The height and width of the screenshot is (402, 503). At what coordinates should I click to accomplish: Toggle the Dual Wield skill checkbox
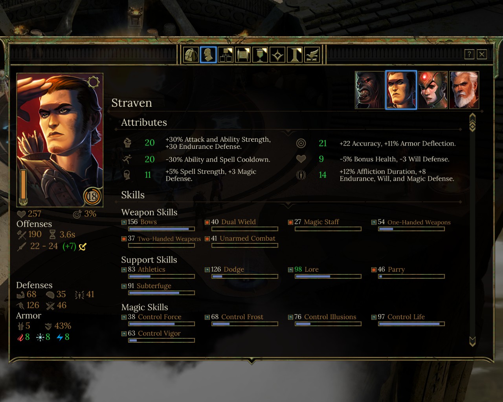pyautogui.click(x=207, y=222)
